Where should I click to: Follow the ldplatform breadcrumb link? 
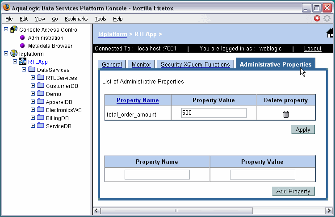pyautogui.click(x=113, y=34)
